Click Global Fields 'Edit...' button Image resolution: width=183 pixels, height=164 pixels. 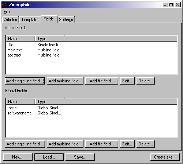[127, 144]
